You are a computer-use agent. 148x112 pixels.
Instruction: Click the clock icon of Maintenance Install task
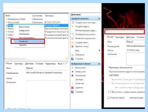pos(7,19)
